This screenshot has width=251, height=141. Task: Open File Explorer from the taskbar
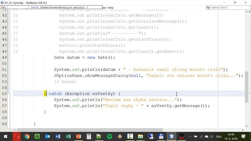140,137
